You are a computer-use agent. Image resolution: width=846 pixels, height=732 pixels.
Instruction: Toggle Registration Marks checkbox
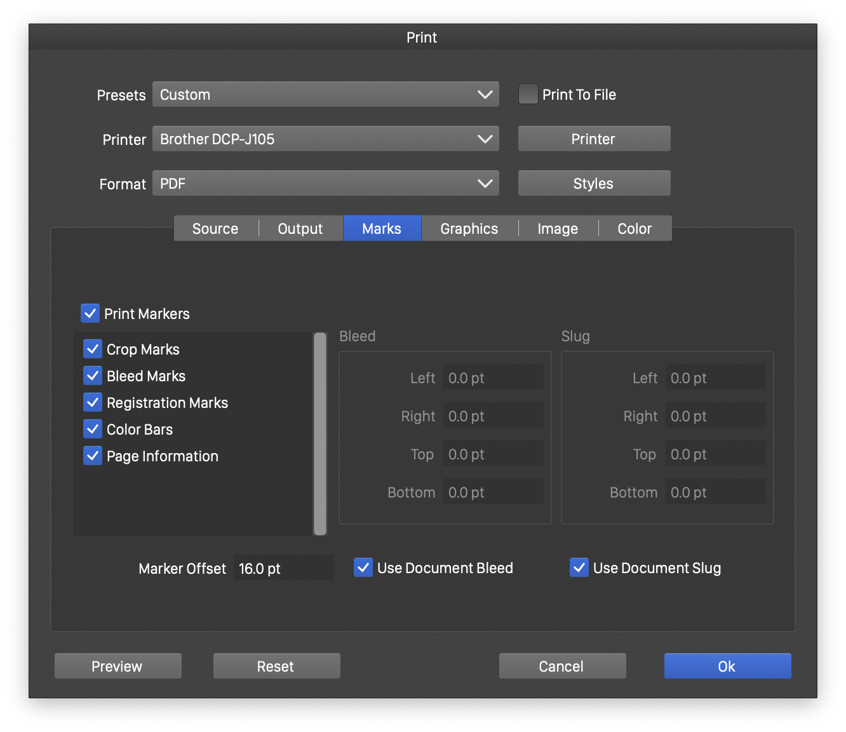93,402
